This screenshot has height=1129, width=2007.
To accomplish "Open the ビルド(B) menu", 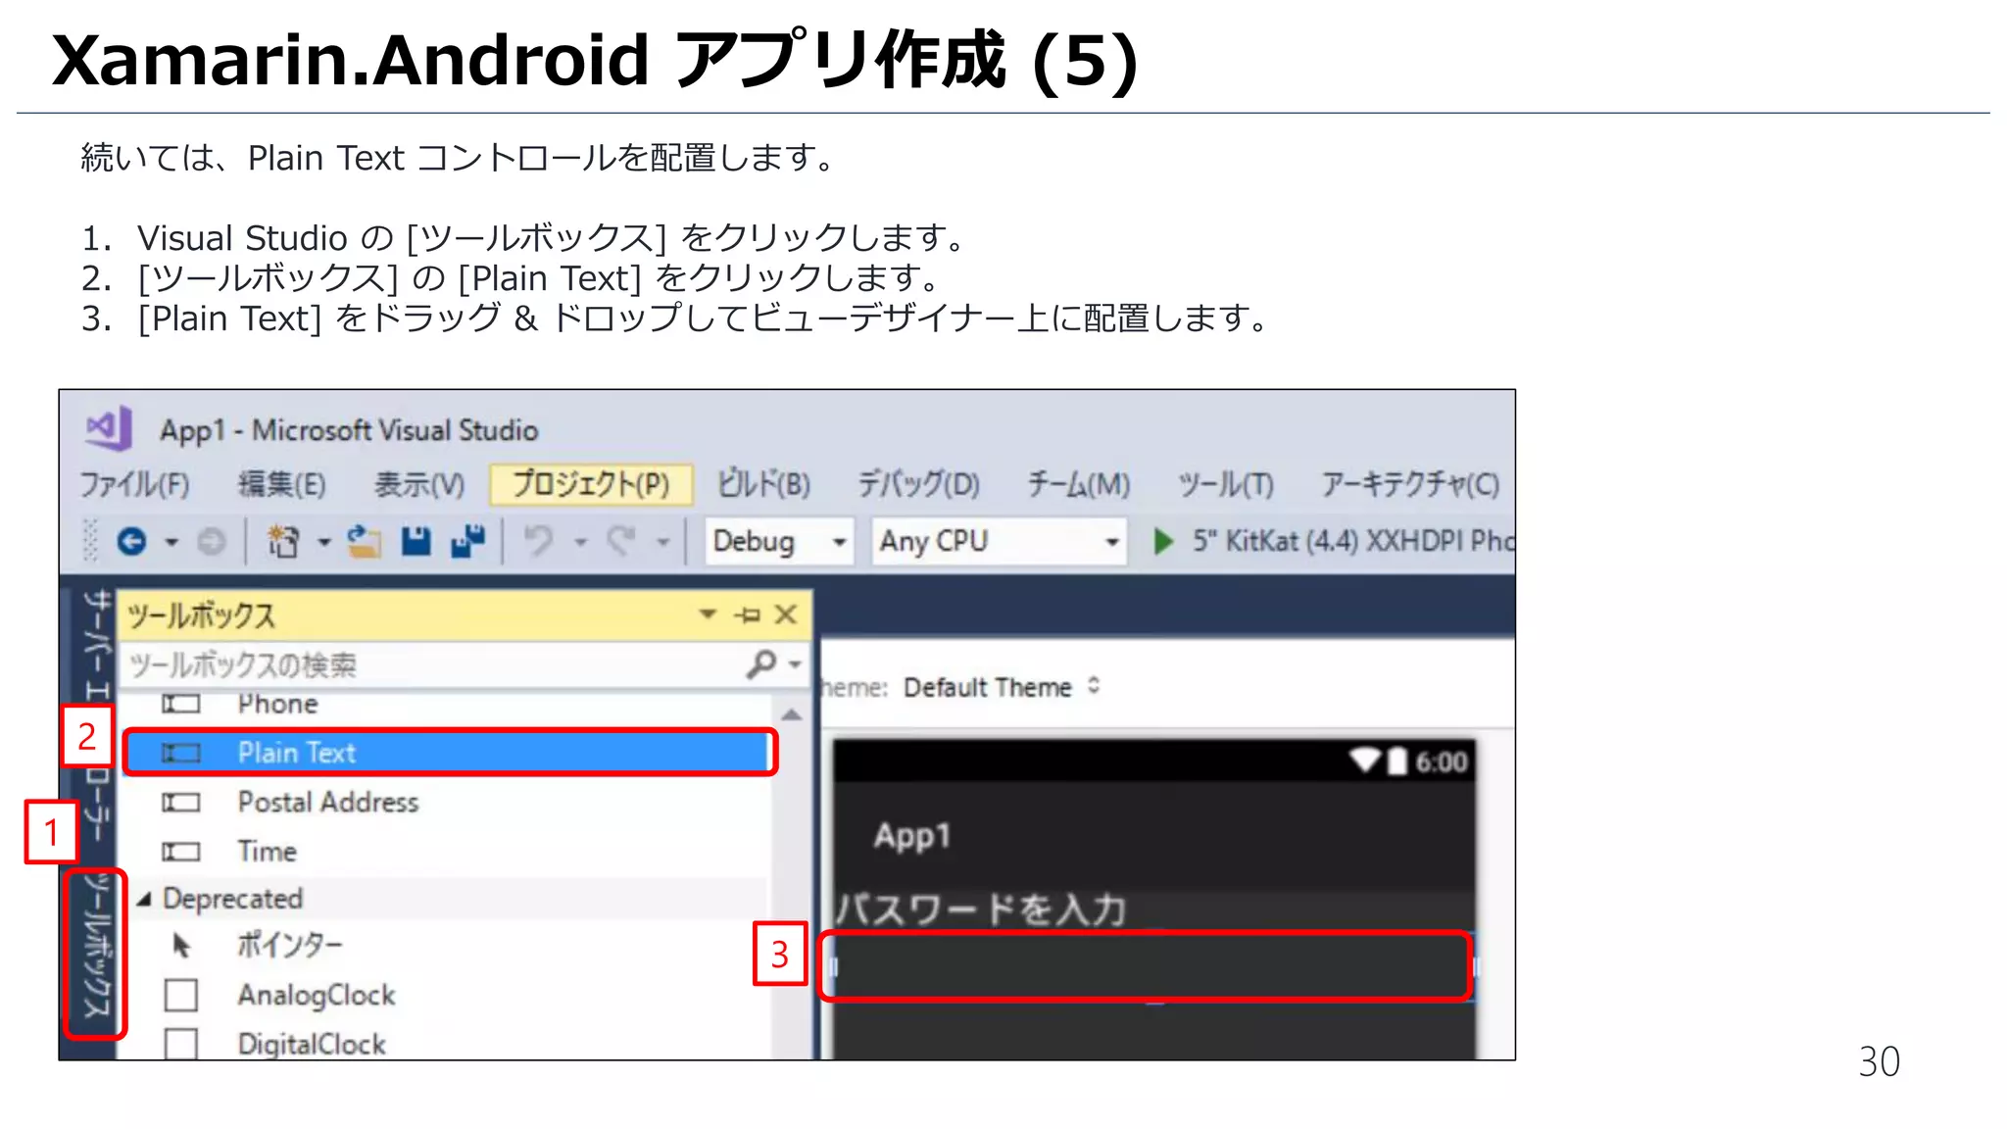I will (763, 484).
